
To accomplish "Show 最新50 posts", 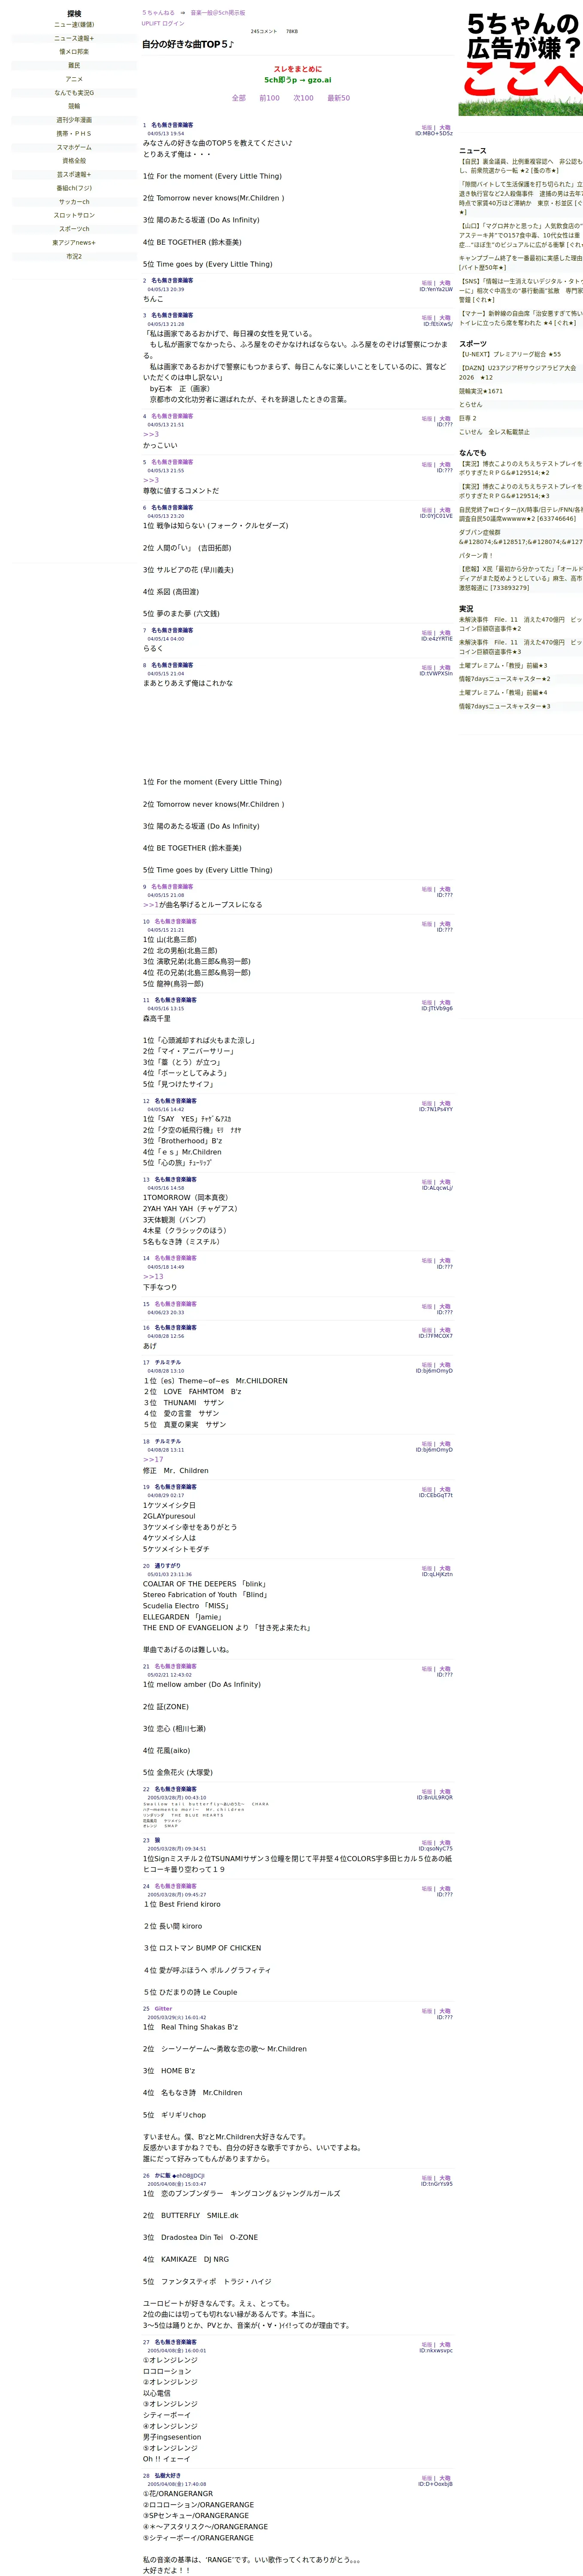I will [x=339, y=98].
